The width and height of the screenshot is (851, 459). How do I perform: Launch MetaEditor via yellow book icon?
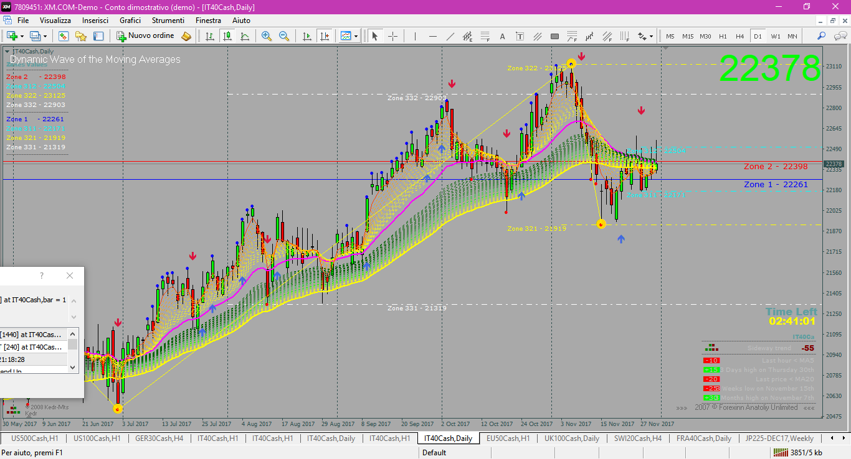click(x=186, y=36)
